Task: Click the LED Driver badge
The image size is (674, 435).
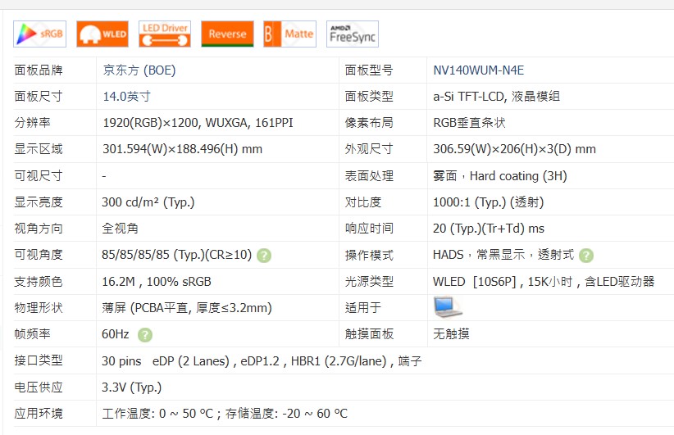Action: 165,34
